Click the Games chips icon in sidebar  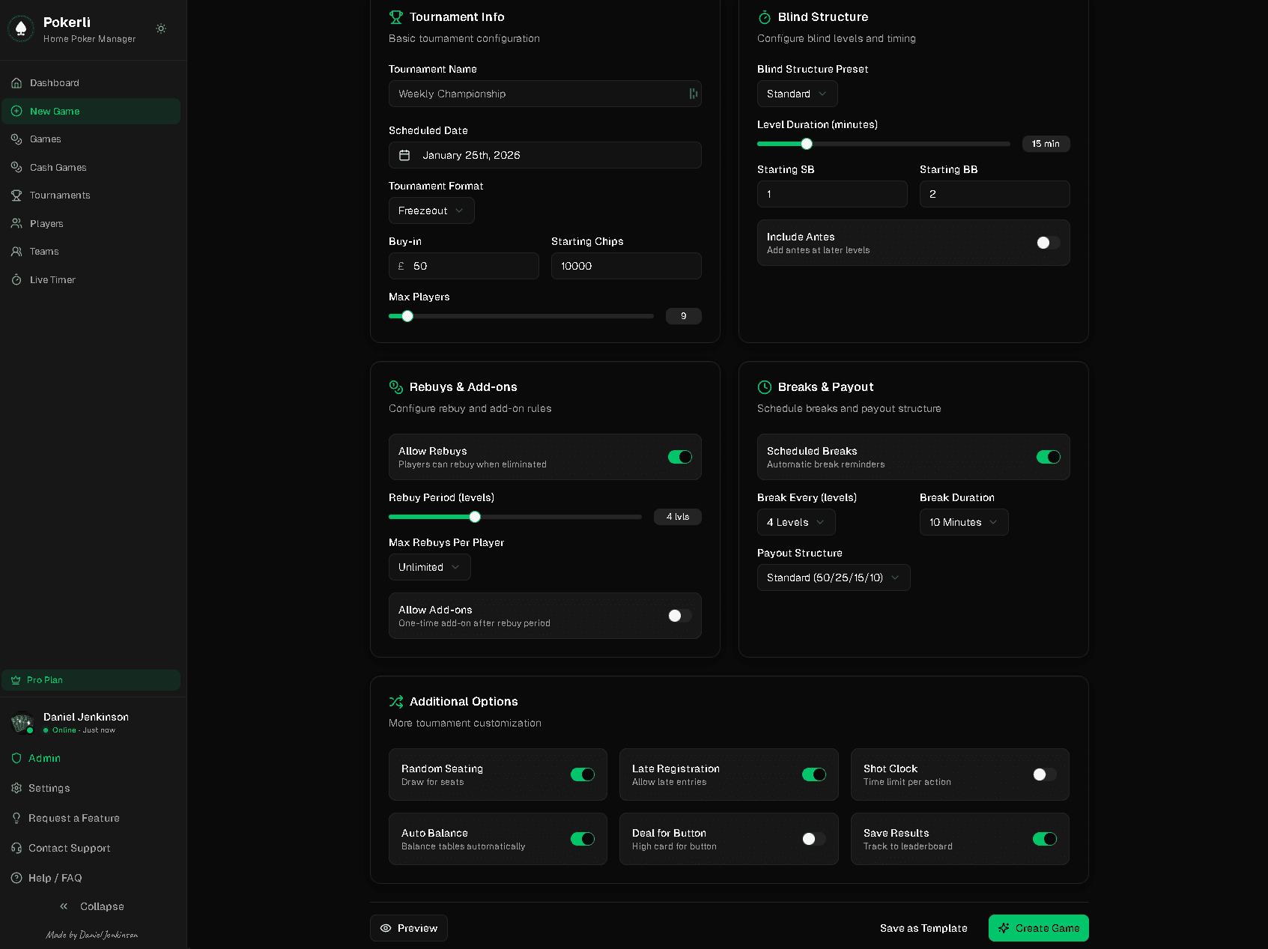16,139
